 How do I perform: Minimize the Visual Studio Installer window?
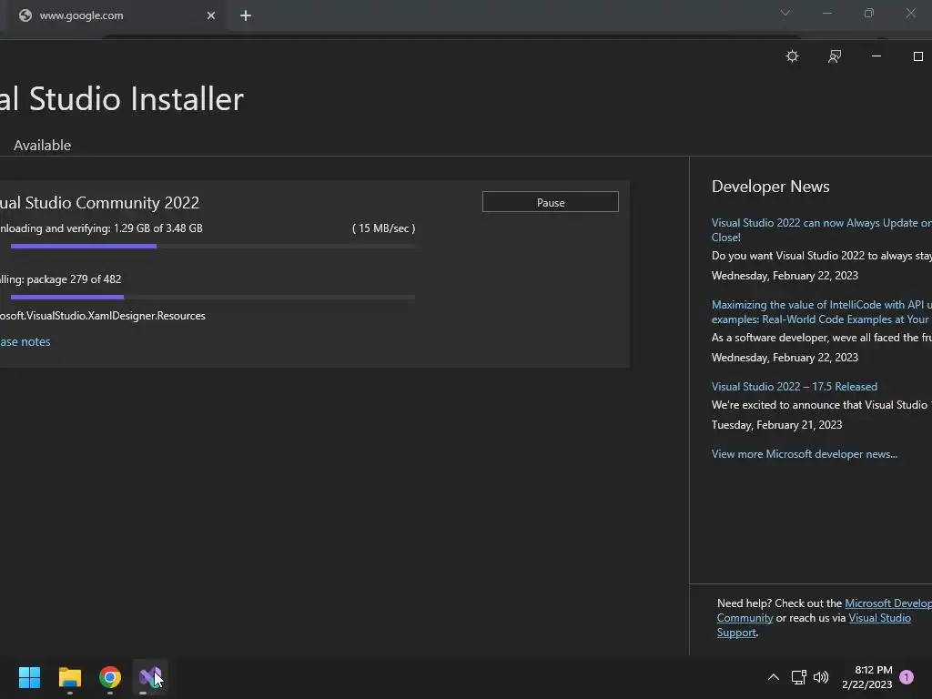pos(876,56)
